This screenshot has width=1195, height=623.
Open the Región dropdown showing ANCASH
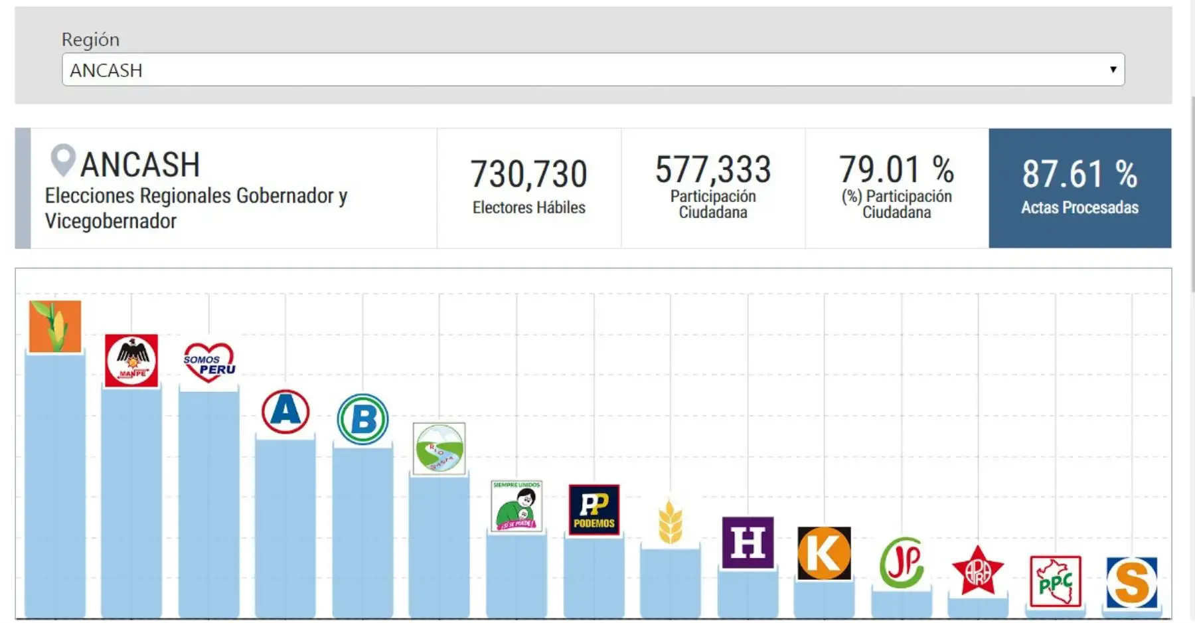click(593, 70)
